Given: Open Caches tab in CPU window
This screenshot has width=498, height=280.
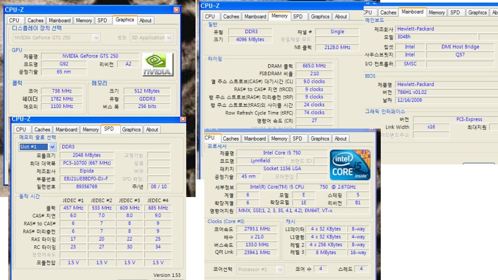Looking at the screenshot, I should (x=230, y=139).
